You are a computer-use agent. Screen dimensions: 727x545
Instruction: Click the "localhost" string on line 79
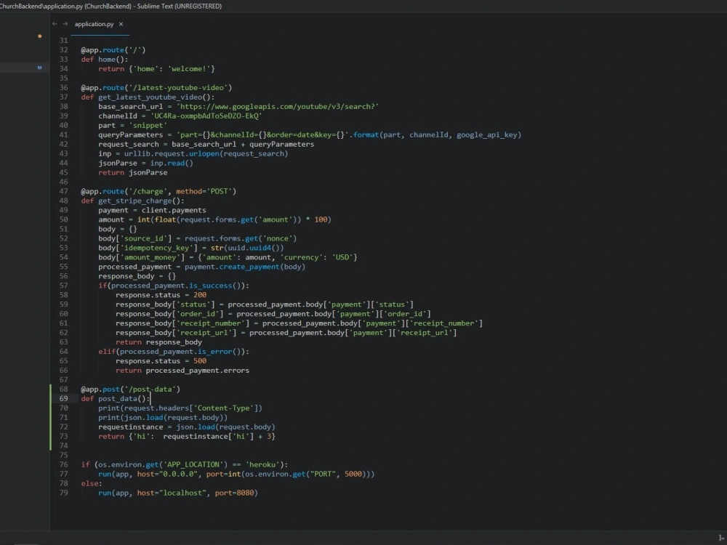click(182, 493)
